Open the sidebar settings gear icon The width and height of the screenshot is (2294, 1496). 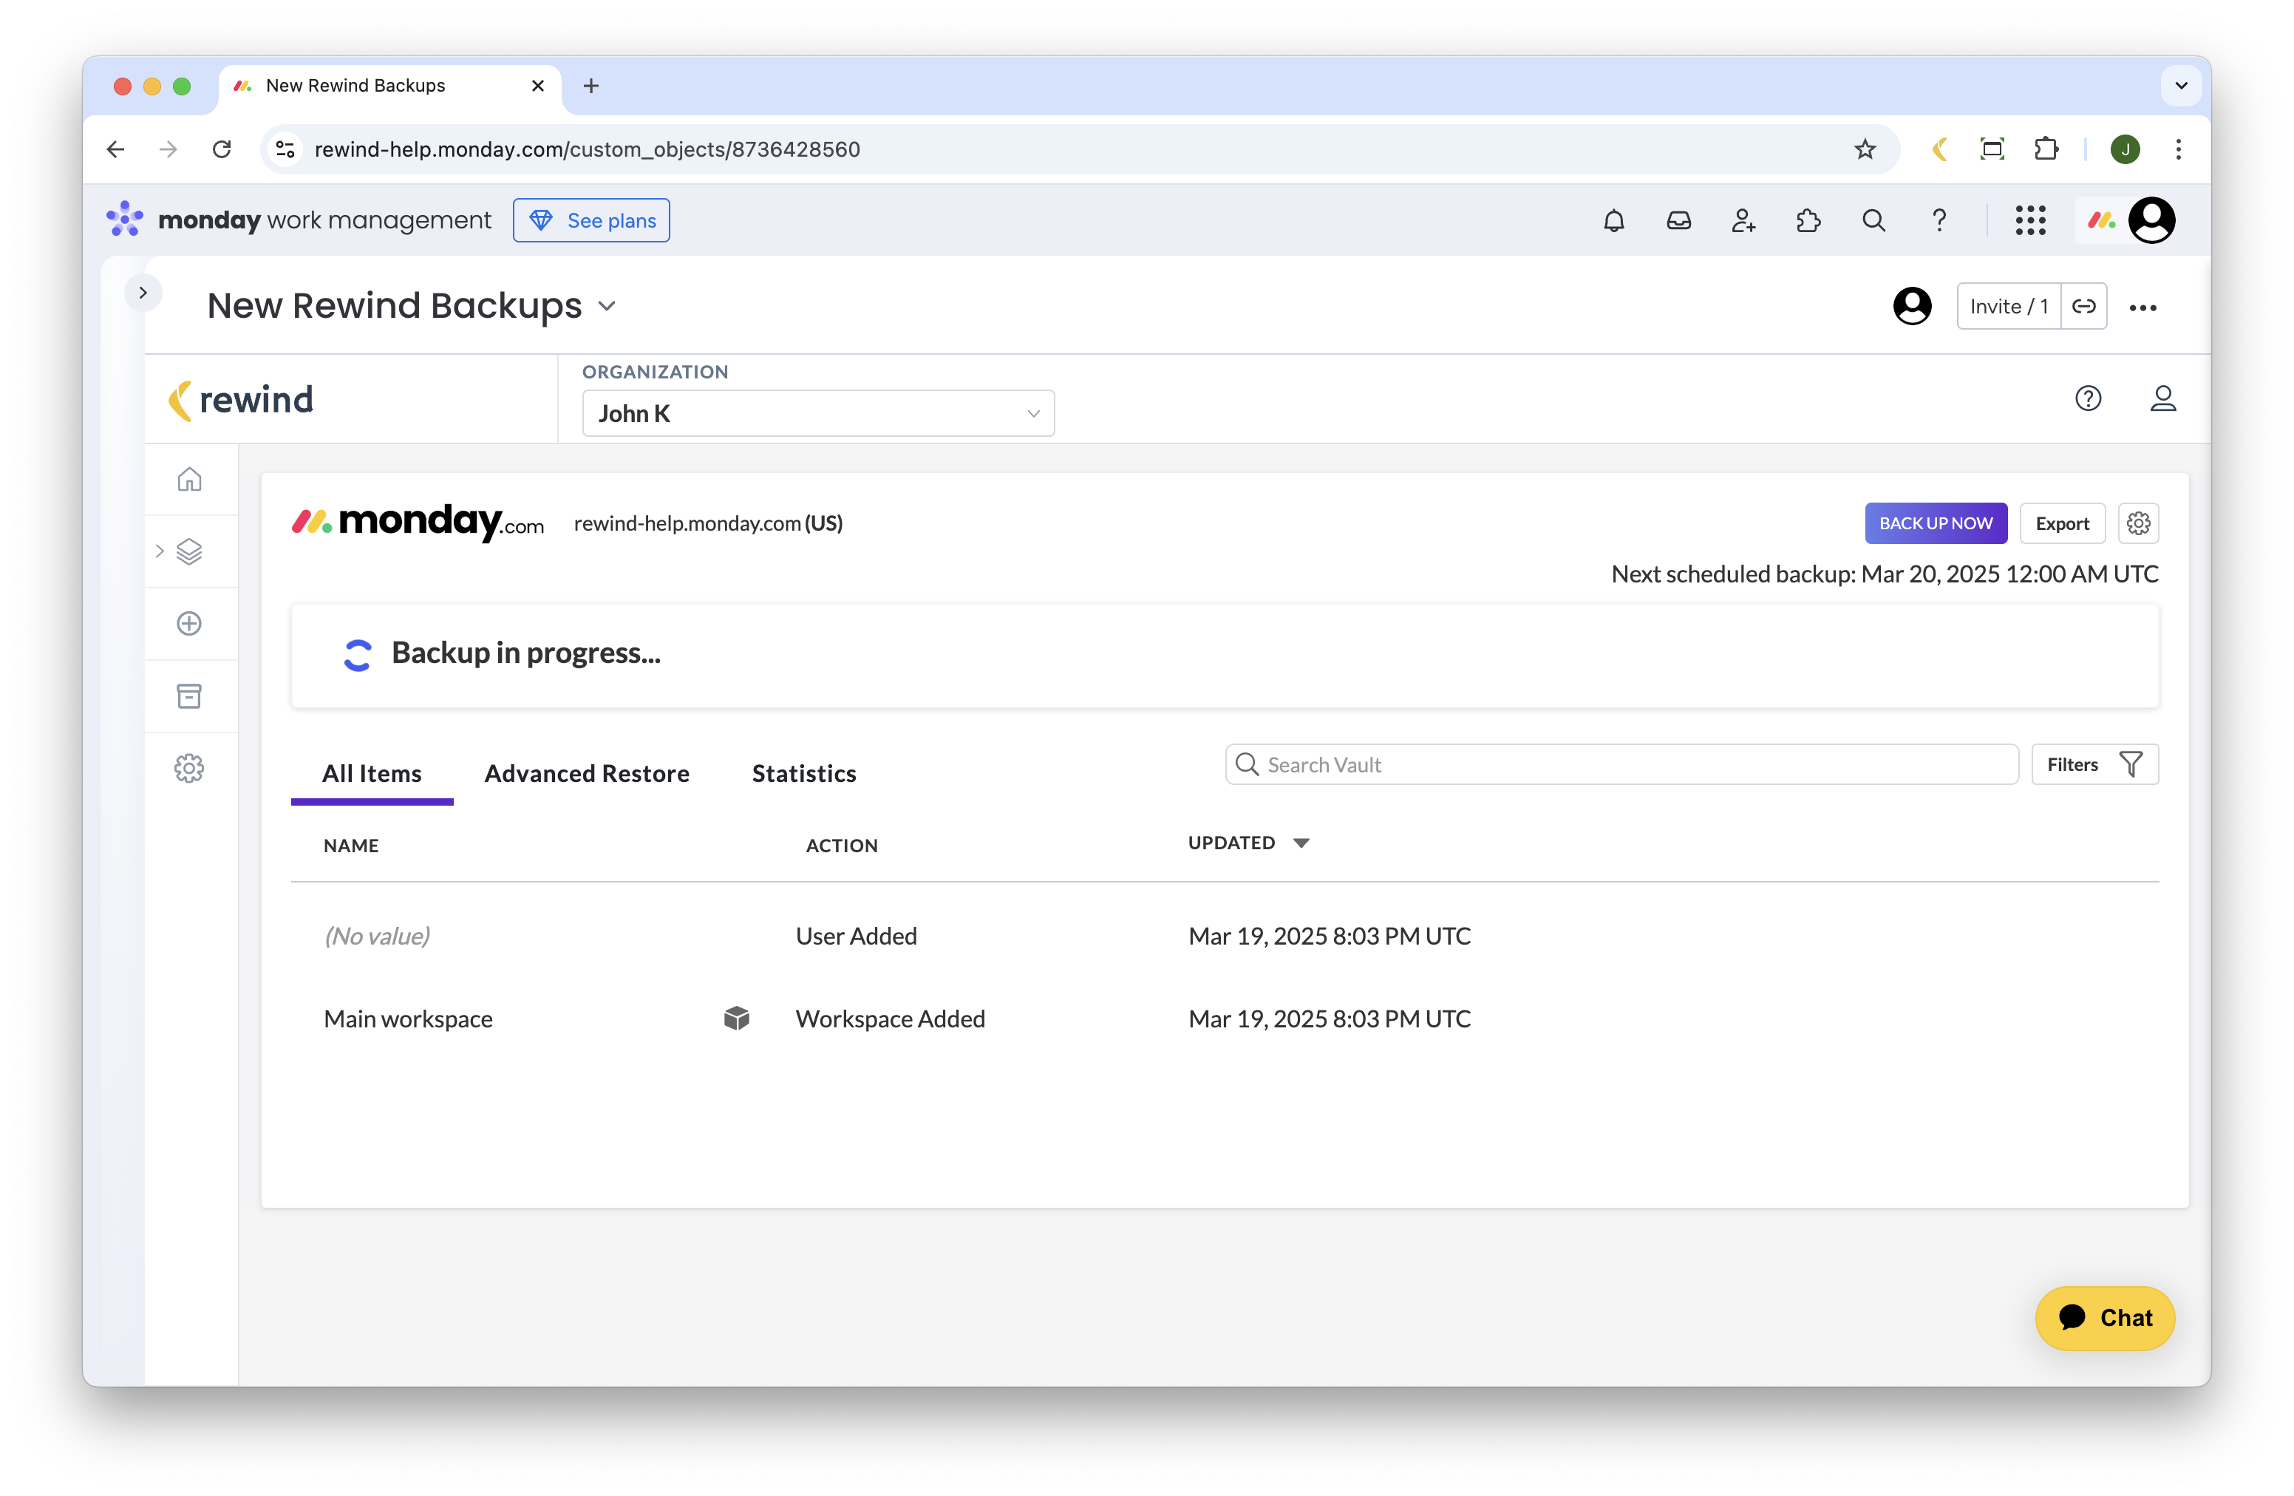pyautogui.click(x=189, y=768)
